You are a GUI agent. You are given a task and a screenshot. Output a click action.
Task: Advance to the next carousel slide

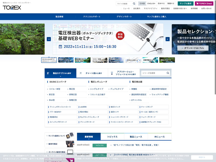tap(167, 39)
